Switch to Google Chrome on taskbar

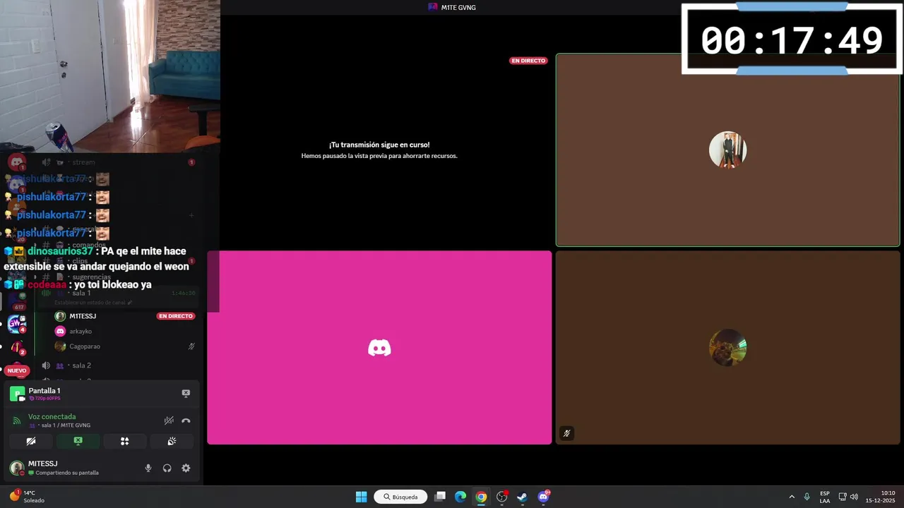pyautogui.click(x=481, y=497)
